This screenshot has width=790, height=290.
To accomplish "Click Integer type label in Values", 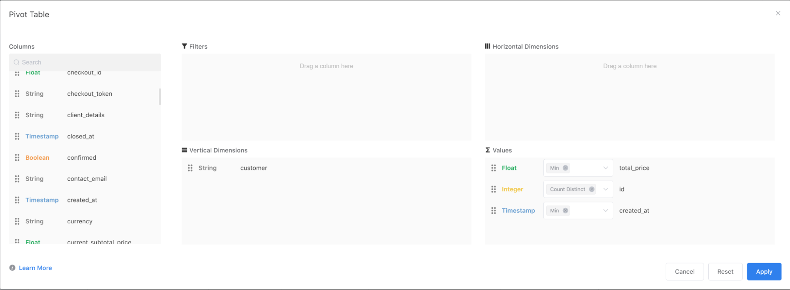I will tap(513, 189).
